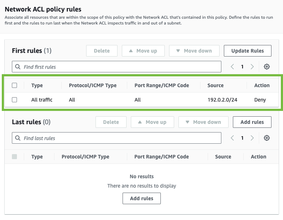Focus the Find first rules search field
Image resolution: width=283 pixels, height=220 pixels.
point(116,67)
